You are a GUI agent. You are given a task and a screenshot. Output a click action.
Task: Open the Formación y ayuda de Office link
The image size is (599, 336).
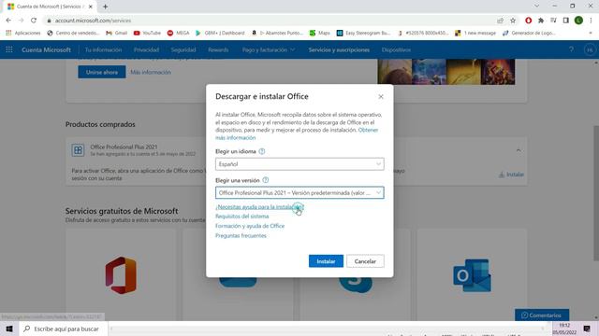tap(250, 226)
